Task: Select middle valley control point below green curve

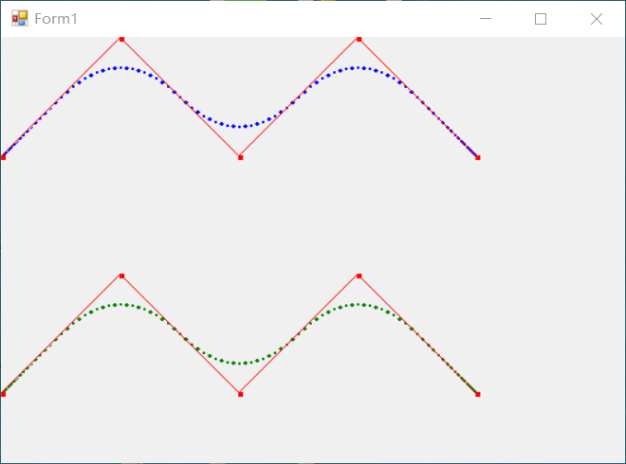Action: (x=240, y=394)
